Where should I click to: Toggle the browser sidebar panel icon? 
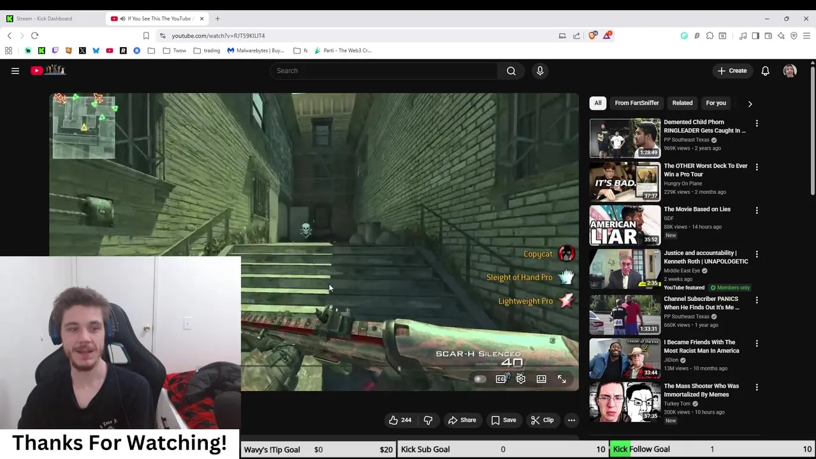click(x=755, y=36)
